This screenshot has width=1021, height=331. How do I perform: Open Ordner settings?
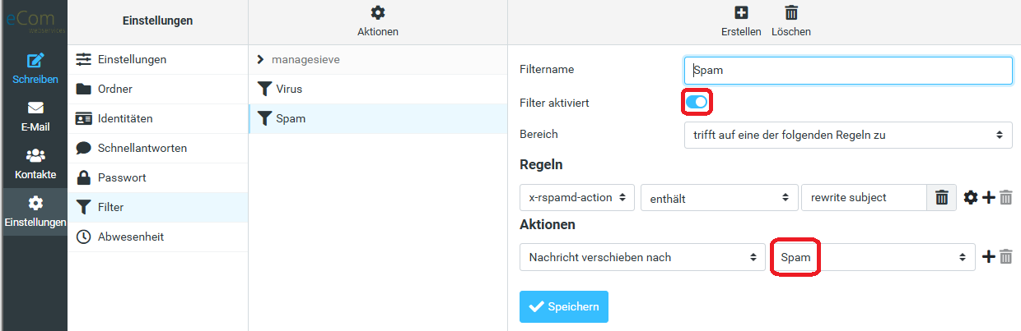pyautogui.click(x=157, y=89)
